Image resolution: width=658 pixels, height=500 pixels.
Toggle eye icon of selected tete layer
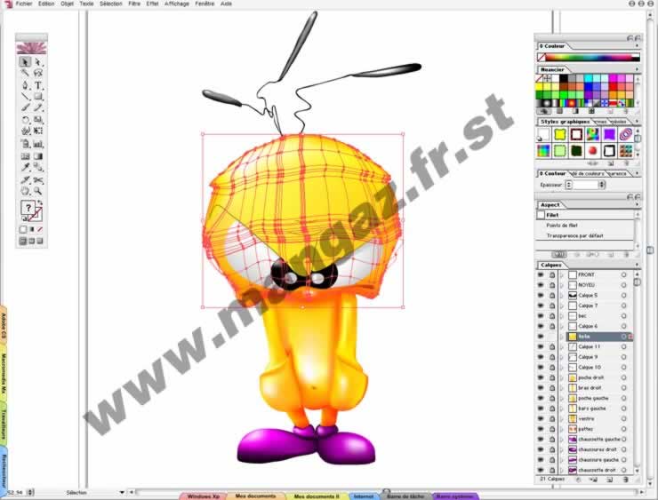[541, 337]
